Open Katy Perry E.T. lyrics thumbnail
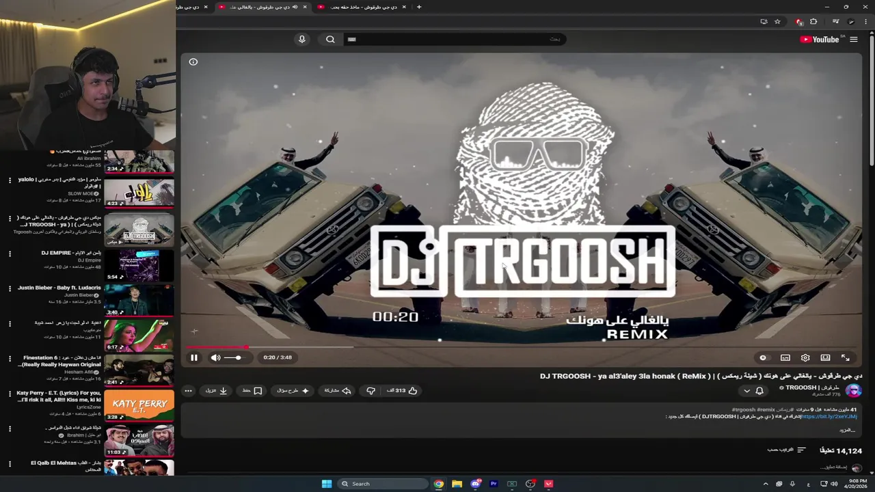The image size is (875, 492). tap(139, 405)
